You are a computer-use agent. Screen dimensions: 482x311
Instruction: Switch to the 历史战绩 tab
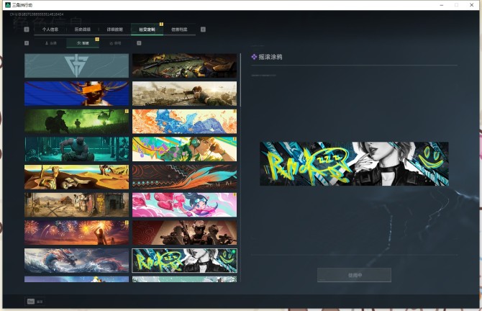point(83,30)
